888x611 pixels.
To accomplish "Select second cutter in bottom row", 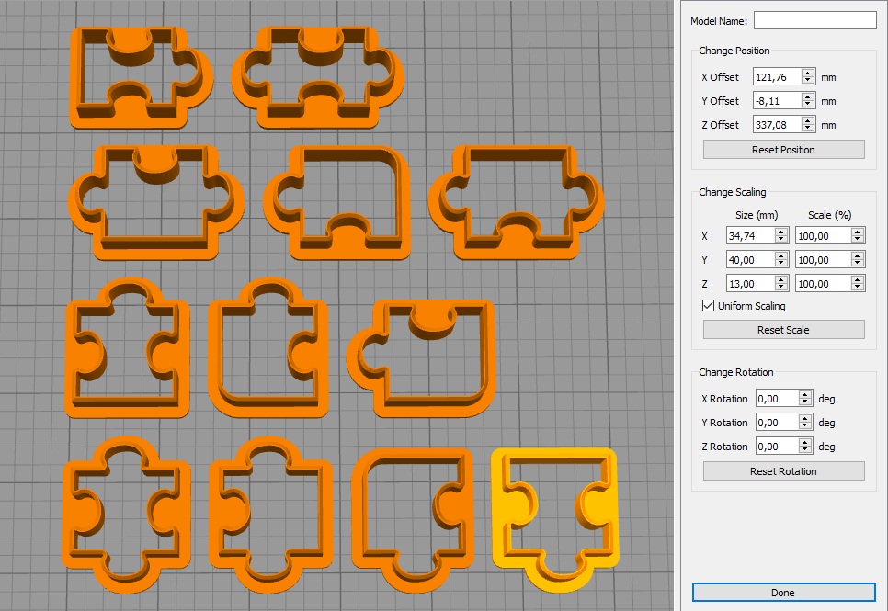I will click(271, 515).
